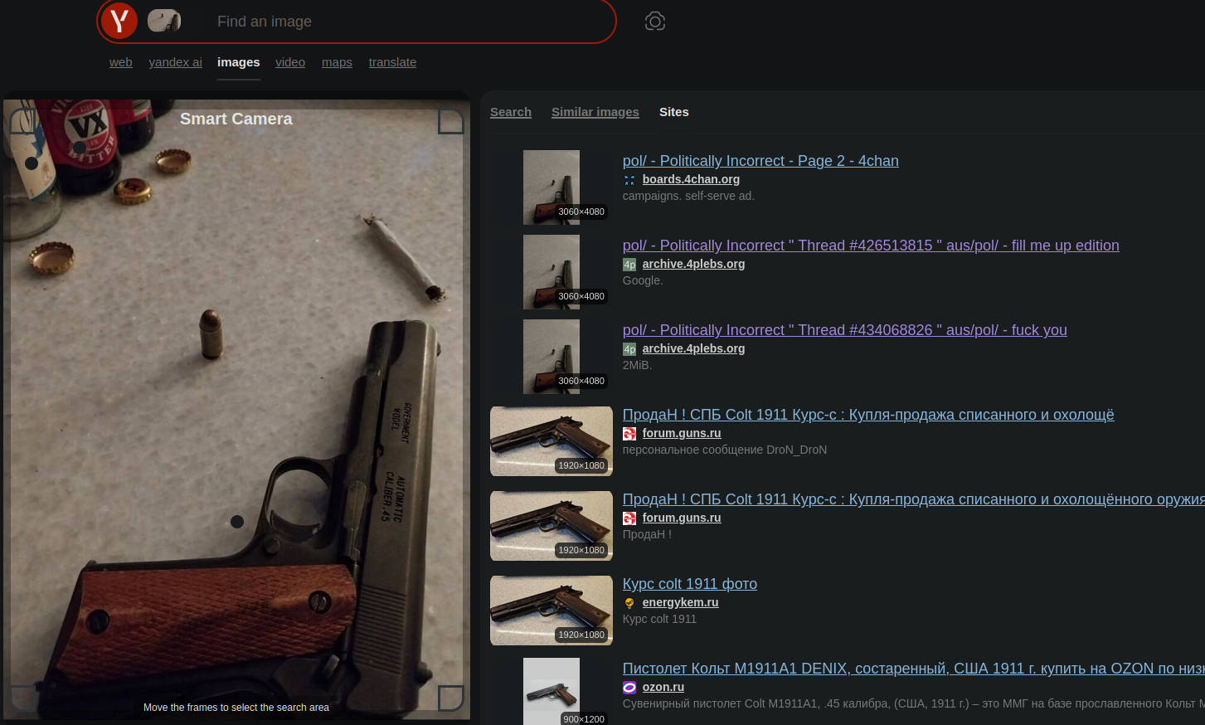1205x725 pixels.
Task: Click the bottom-left crop frame corner handle
Action: 22,698
